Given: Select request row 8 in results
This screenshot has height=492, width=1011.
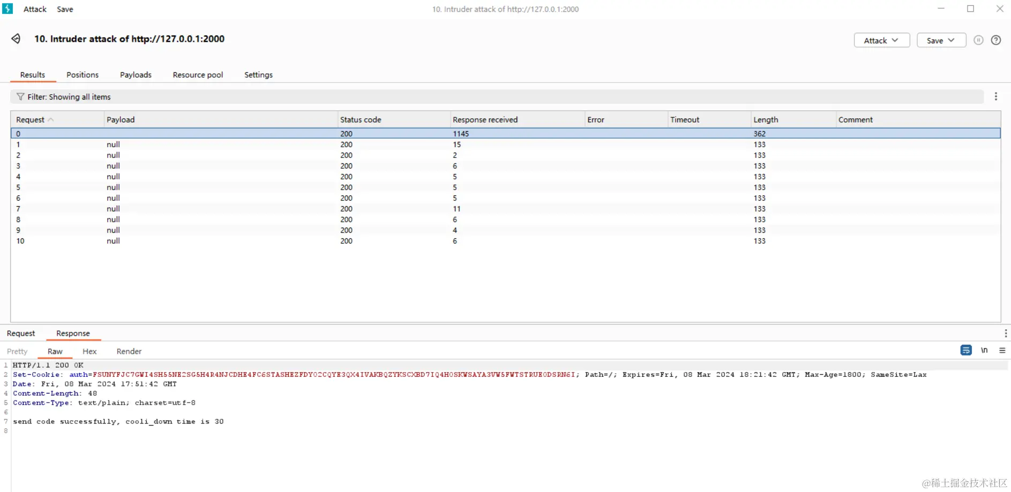Looking at the screenshot, I should click(x=506, y=219).
